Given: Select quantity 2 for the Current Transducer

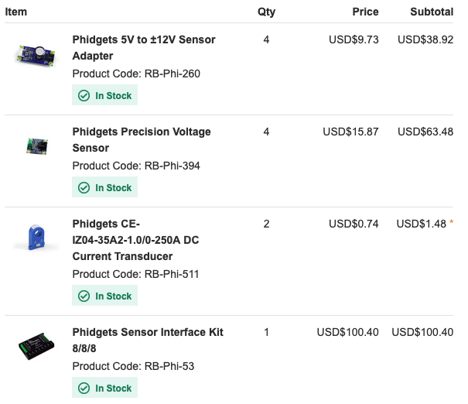Looking at the screenshot, I should tap(266, 224).
